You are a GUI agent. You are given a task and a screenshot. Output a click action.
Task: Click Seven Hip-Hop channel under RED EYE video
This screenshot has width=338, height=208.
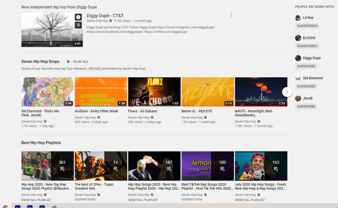coord(192,117)
